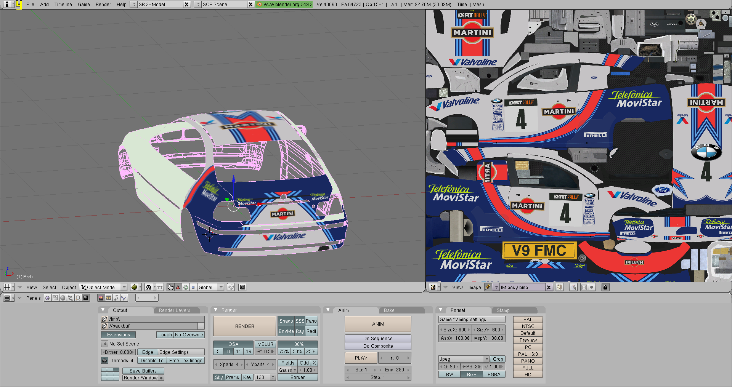Open the File menu
Screen dimensions: 732x387
30,5
